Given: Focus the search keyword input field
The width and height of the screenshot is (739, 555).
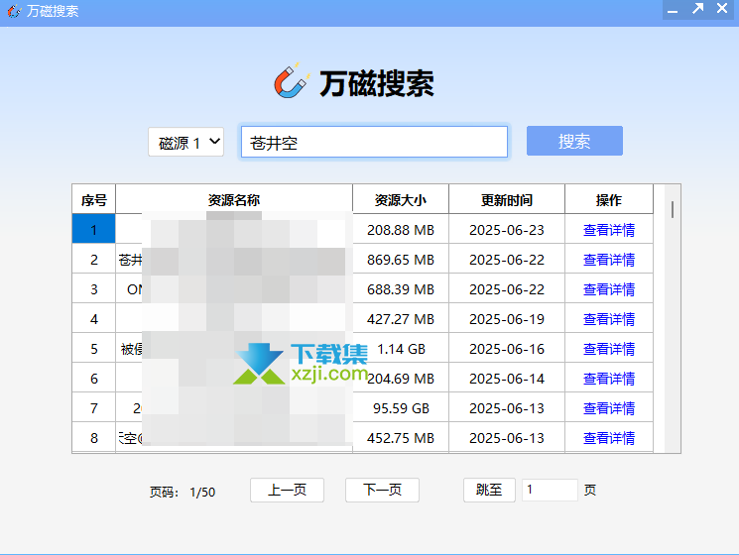Looking at the screenshot, I should [x=374, y=142].
